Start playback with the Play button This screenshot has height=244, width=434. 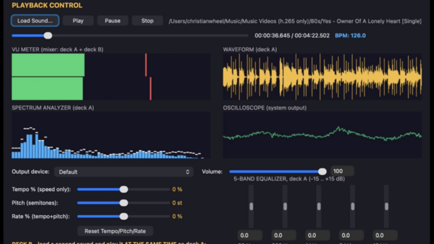tap(78, 21)
